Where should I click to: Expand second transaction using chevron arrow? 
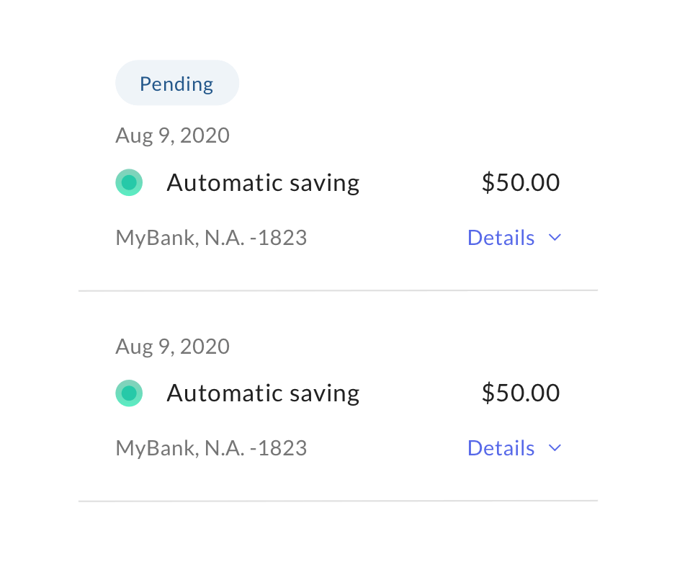point(555,447)
